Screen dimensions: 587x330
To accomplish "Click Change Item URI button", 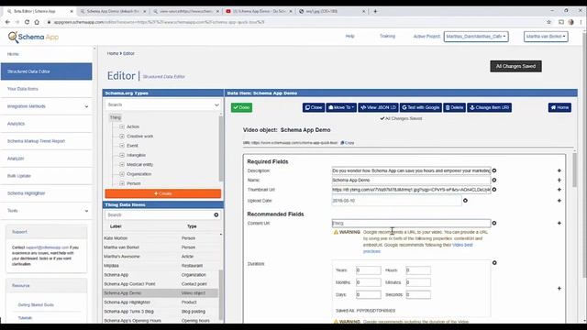I will click(489, 107).
